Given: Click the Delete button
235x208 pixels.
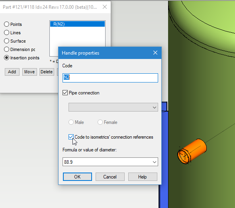Looking at the screenshot, I should [x=47, y=72].
